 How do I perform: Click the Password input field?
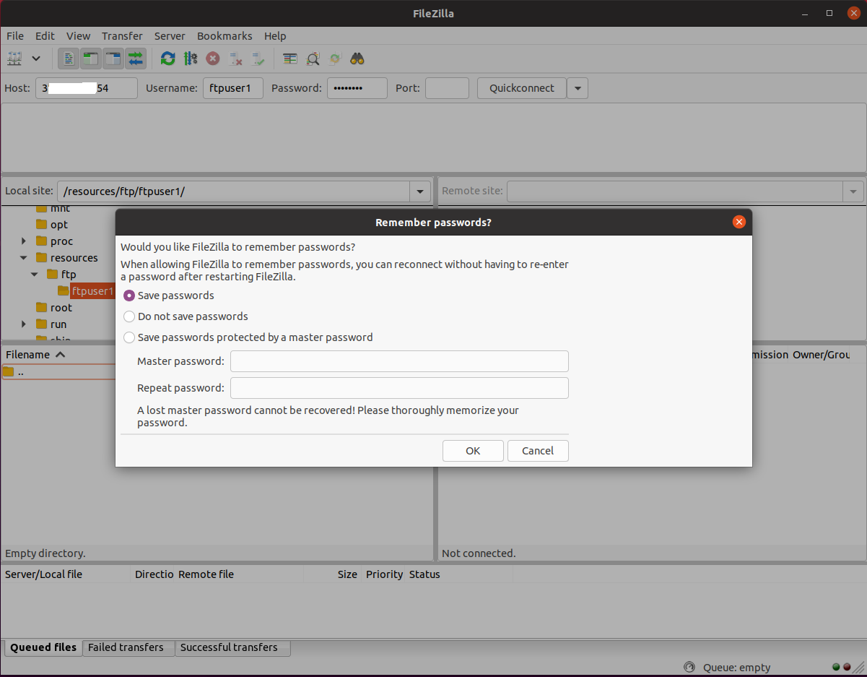(357, 88)
